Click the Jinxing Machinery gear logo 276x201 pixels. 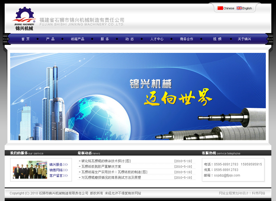pos(24,19)
